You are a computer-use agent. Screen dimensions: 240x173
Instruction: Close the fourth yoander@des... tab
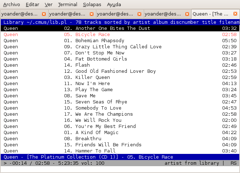point(187,14)
